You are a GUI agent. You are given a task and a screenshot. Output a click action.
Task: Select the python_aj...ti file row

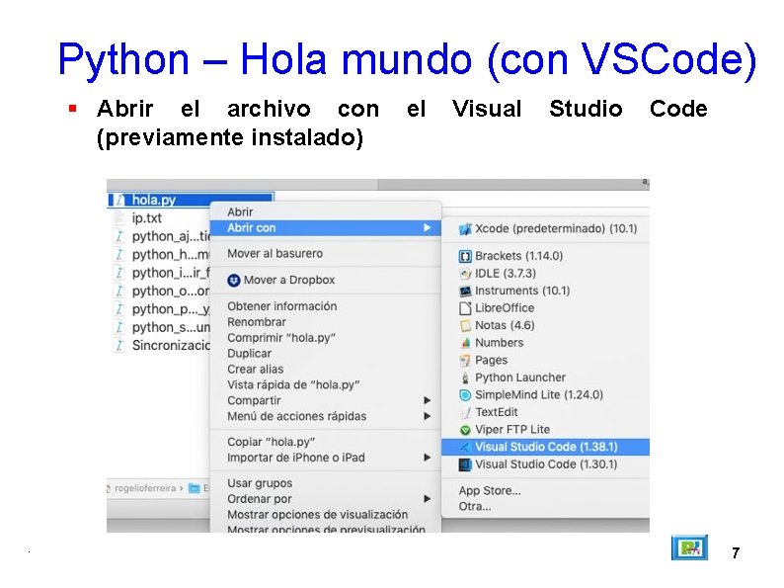160,236
